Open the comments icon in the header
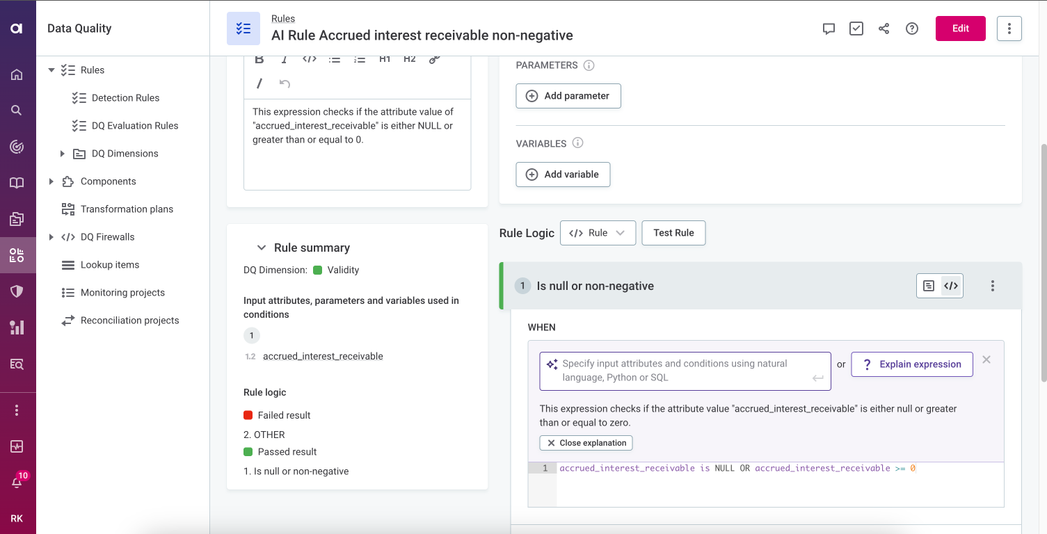The height and width of the screenshot is (534, 1047). point(829,29)
